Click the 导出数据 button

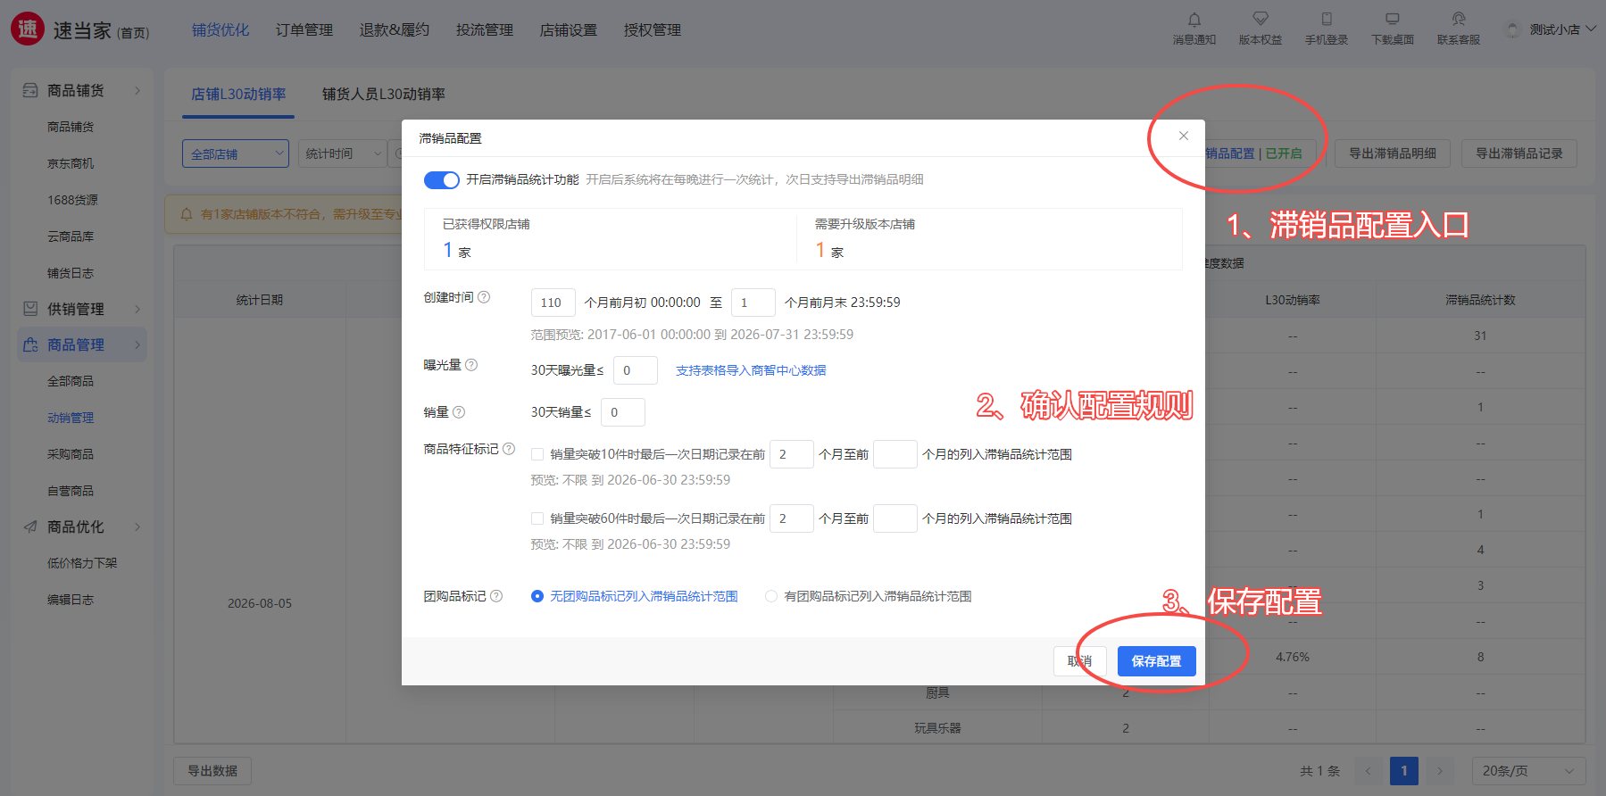pos(212,771)
